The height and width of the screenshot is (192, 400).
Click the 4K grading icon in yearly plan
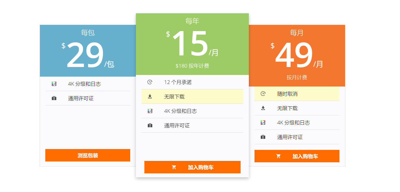[x=150, y=111]
